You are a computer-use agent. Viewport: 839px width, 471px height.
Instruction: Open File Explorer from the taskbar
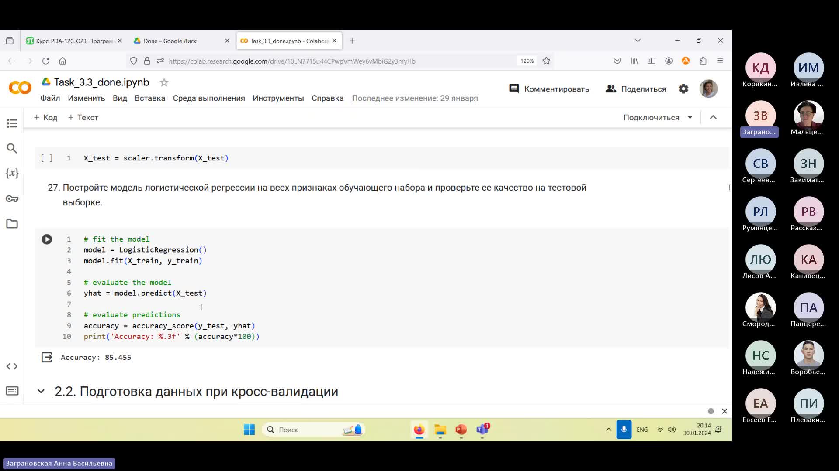(440, 430)
